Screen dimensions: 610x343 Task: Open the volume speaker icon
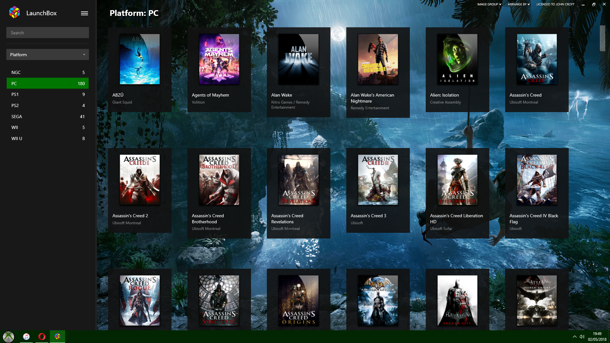coord(582,337)
